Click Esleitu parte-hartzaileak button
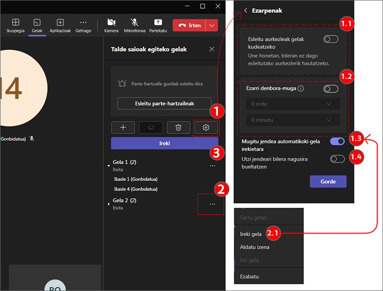 (165, 103)
